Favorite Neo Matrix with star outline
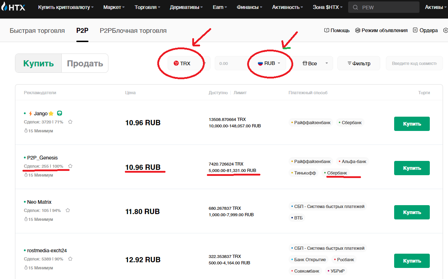Screen dimensions: 448x279 [x=68, y=210]
